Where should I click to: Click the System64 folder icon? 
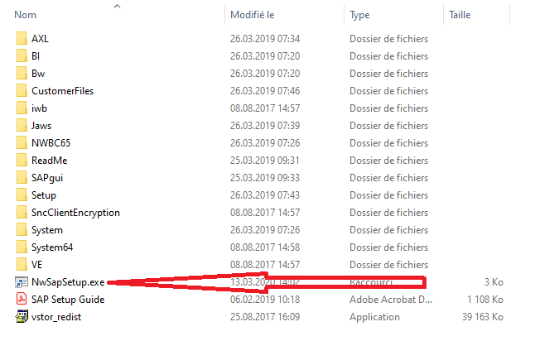click(x=22, y=247)
